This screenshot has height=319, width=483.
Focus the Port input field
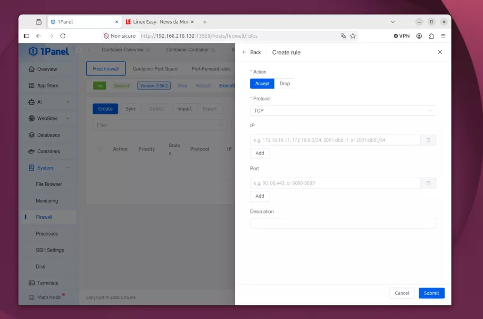(335, 183)
